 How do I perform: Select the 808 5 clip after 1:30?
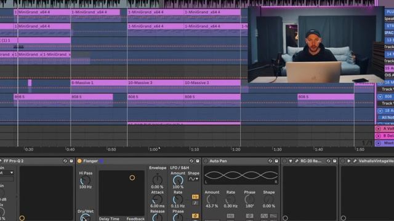[x=326, y=97]
